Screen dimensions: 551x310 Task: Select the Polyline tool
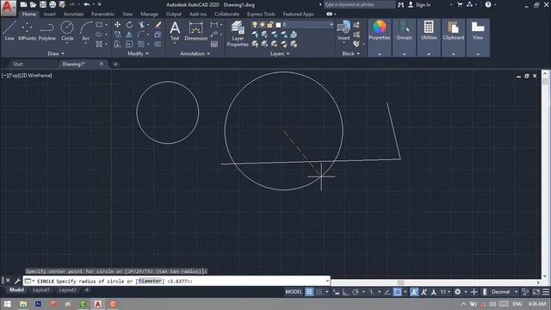(46, 31)
